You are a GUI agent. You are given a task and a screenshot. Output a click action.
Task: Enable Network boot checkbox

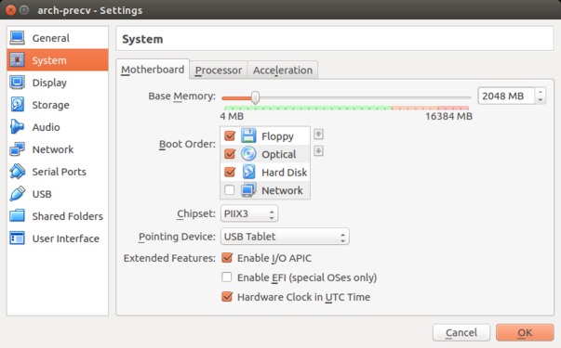pyautogui.click(x=230, y=190)
